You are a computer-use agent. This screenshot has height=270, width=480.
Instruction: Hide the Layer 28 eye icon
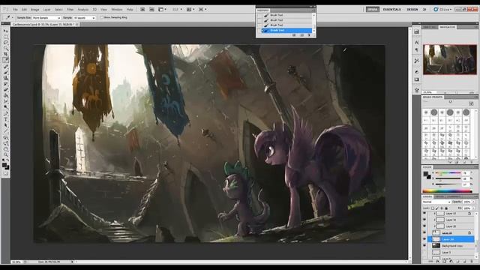(x=424, y=232)
